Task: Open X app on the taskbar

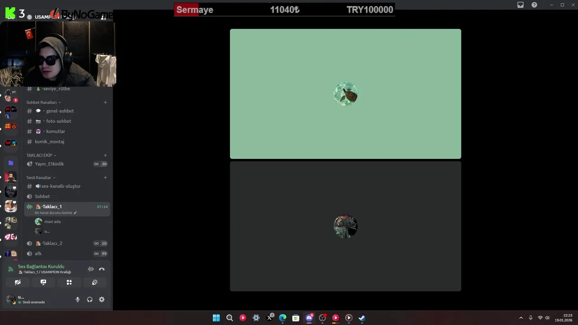Action: pyautogui.click(x=270, y=318)
